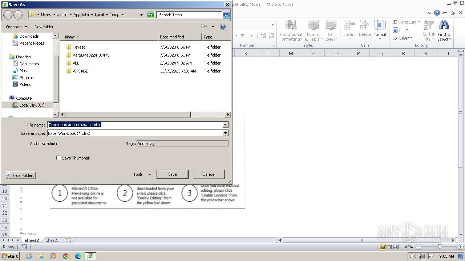Sort files by the Name column header
This screenshot has height=261, width=465.
109,37
